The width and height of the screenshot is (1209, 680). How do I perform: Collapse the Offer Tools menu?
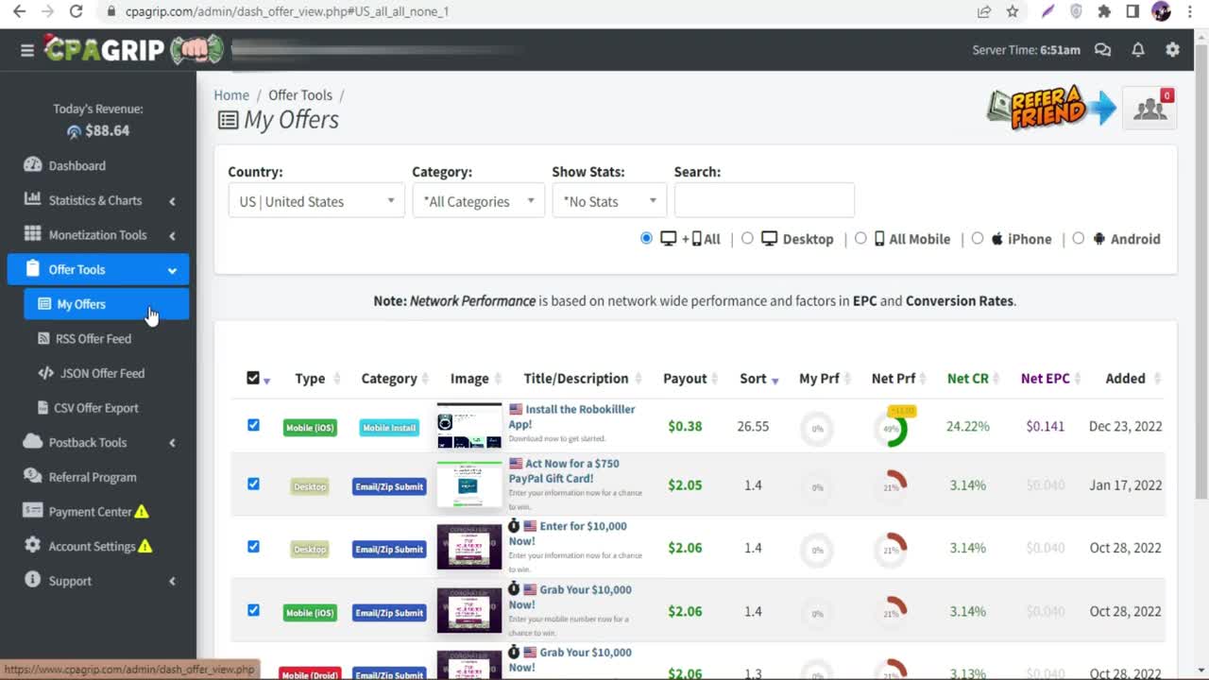[x=98, y=269]
